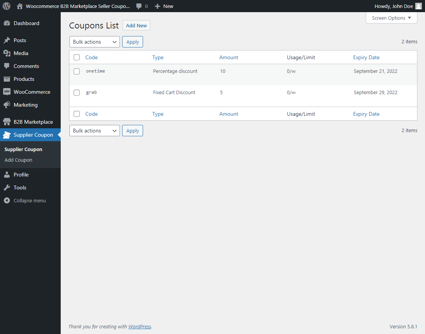Click Percentage discount type cell
The width and height of the screenshot is (425, 334).
click(175, 71)
